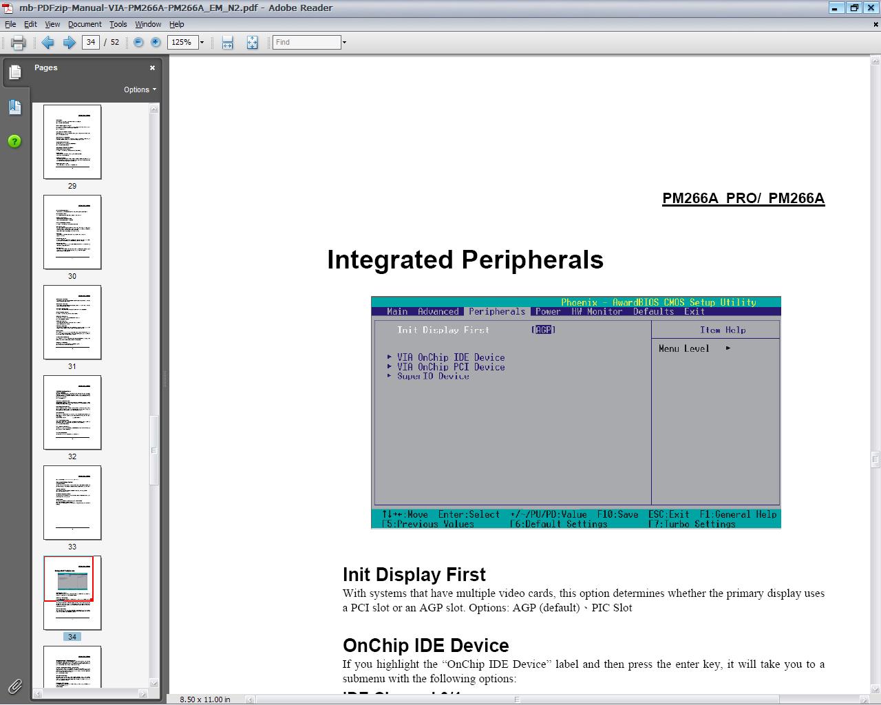The height and width of the screenshot is (705, 881).
Task: Click the Print toolbar icon
Action: tap(19, 43)
